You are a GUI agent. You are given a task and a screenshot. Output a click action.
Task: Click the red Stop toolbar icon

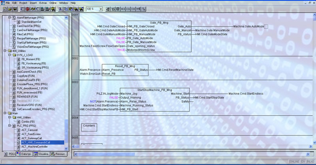(x=28, y=9)
